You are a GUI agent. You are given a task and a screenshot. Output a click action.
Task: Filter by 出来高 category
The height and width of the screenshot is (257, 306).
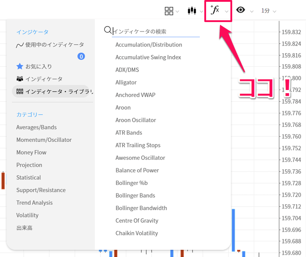coord(24,228)
